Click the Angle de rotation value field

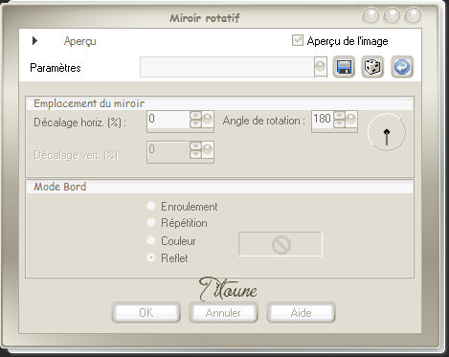[x=323, y=121]
